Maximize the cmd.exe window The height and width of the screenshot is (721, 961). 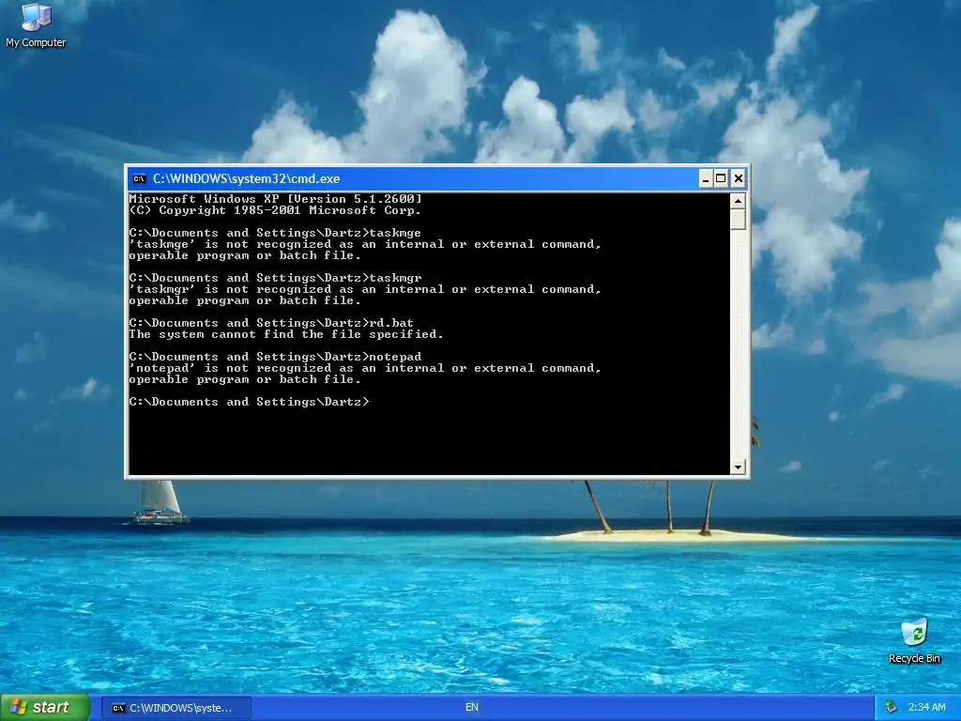(x=722, y=178)
